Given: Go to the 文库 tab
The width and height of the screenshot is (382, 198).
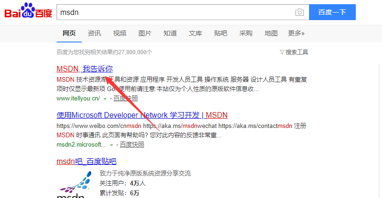Looking at the screenshot, I should point(195,33).
